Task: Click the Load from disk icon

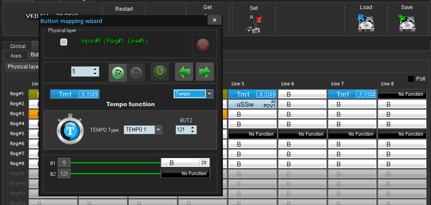Action: [365, 23]
